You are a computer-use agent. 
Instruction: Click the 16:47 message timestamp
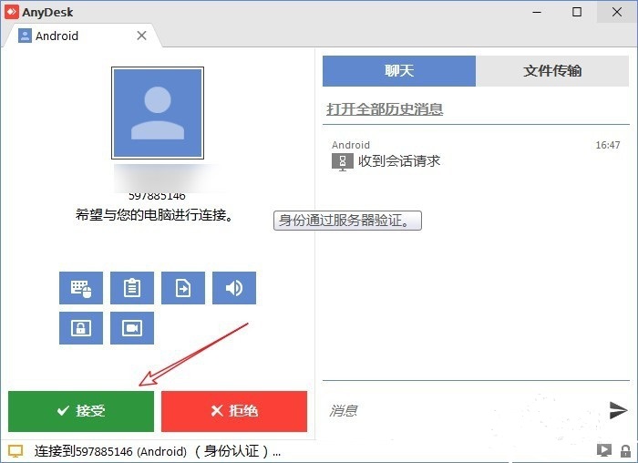pyautogui.click(x=608, y=145)
